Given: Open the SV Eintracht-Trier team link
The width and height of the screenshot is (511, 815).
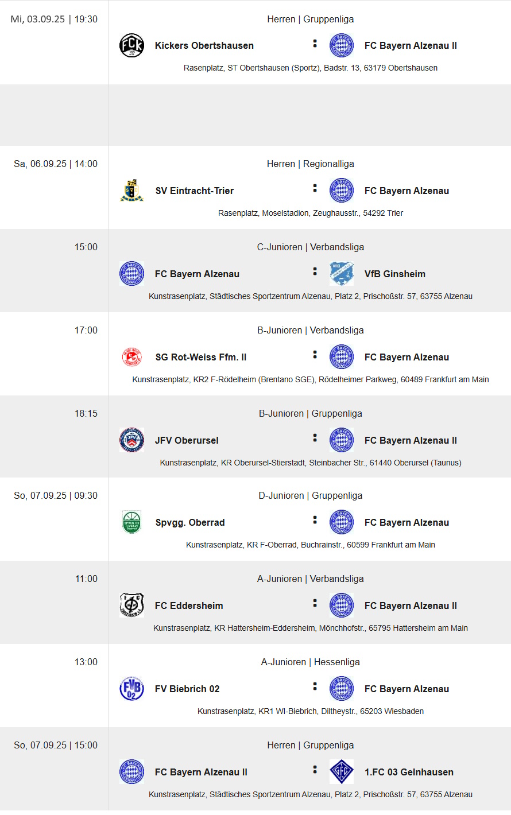Looking at the screenshot, I should click(194, 191).
